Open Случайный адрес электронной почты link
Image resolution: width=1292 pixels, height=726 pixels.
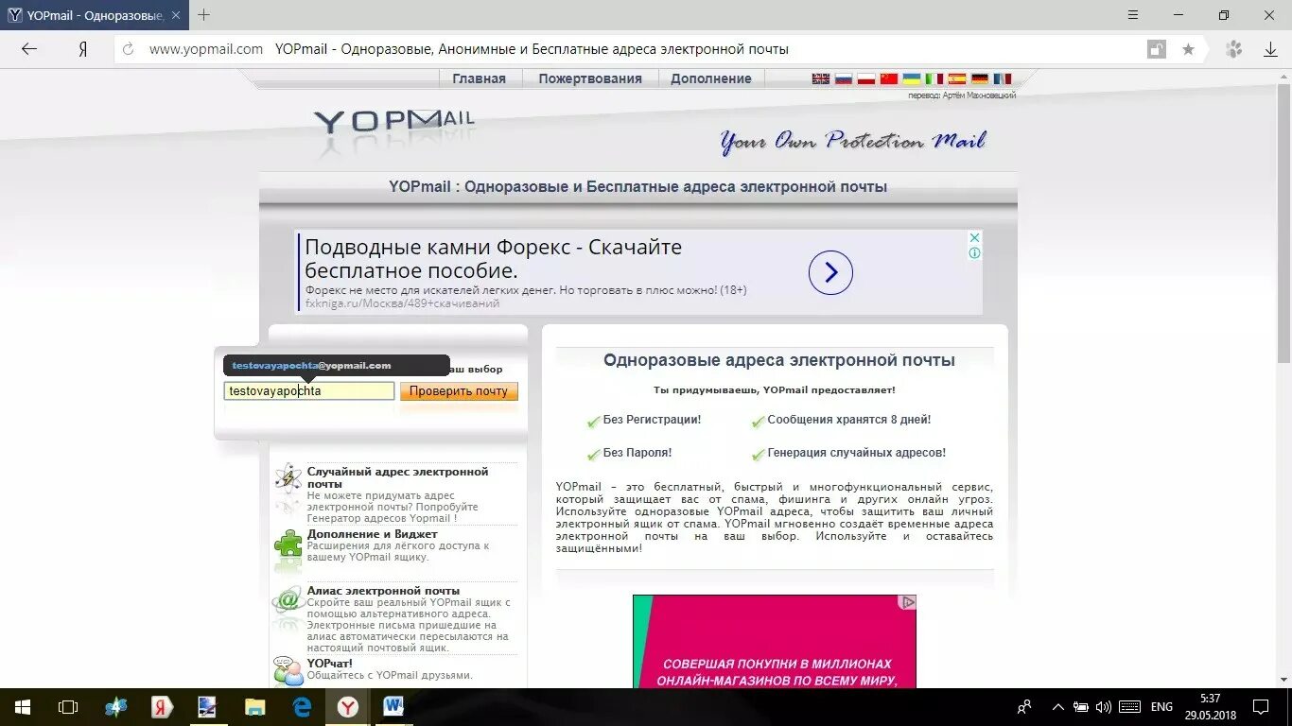click(398, 477)
